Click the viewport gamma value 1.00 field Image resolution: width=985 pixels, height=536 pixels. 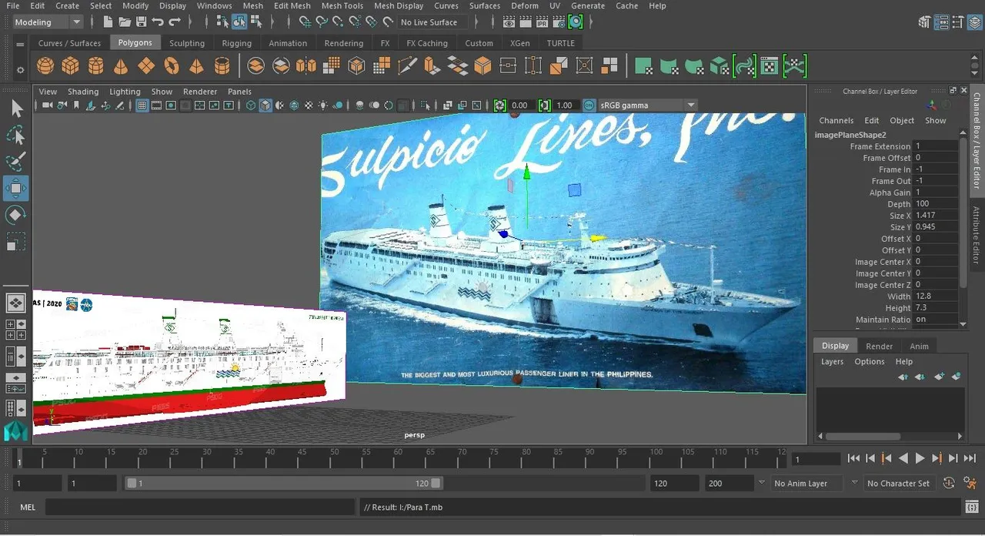pos(566,106)
